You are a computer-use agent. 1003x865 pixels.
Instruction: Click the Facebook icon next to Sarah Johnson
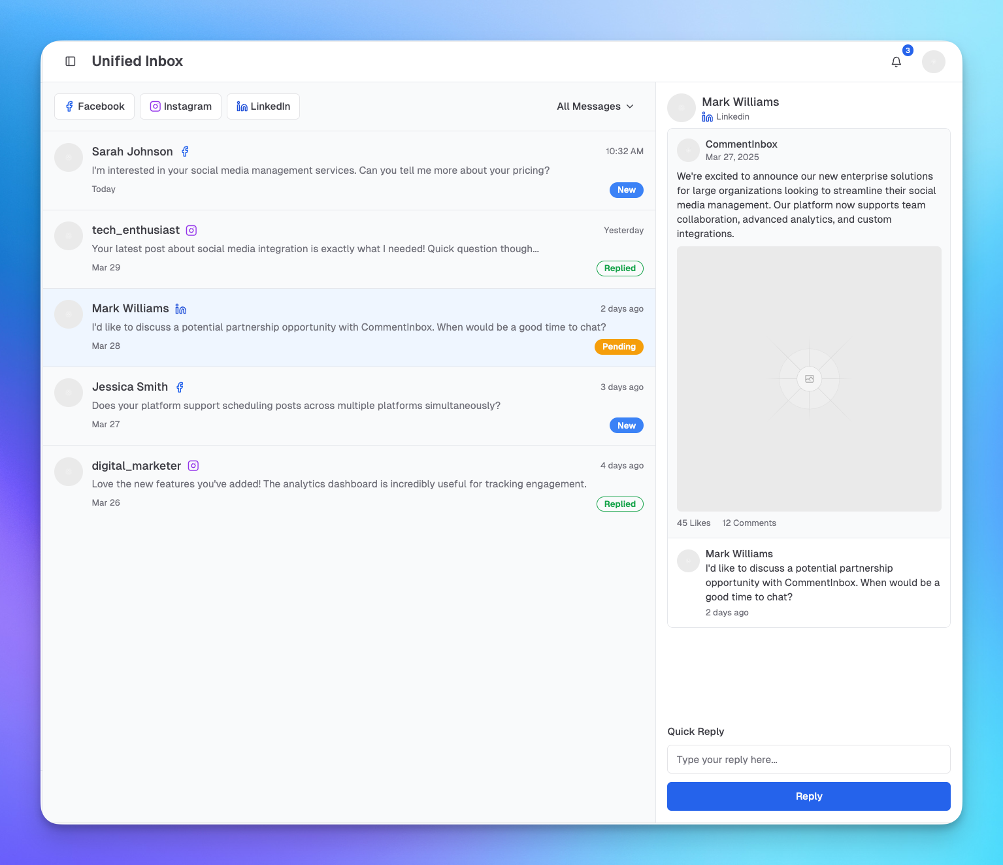184,151
